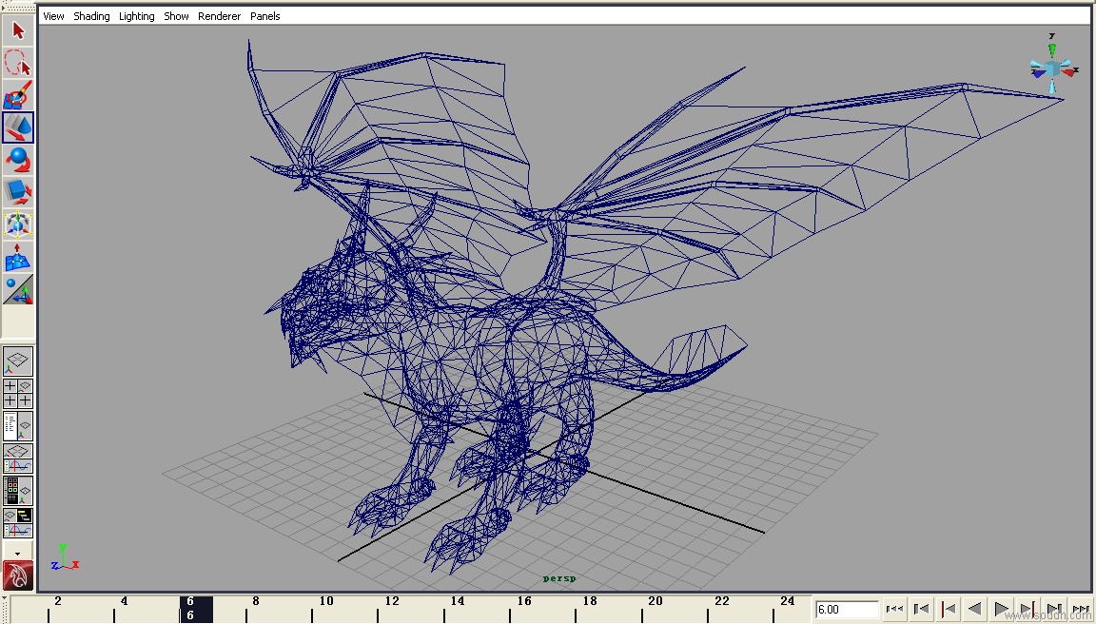Switch to four view layout
Image resolution: width=1096 pixels, height=624 pixels.
[18, 394]
